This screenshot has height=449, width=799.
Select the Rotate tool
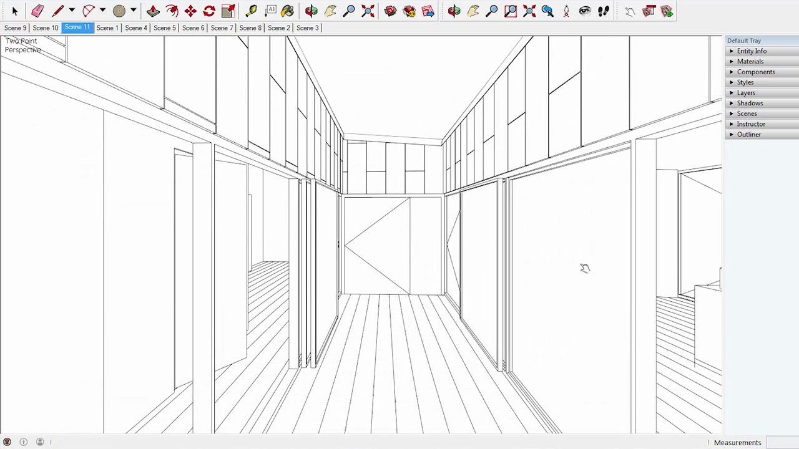point(209,11)
